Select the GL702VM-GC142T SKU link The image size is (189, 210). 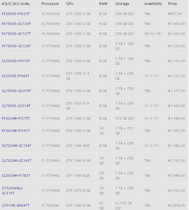tap(17, 161)
